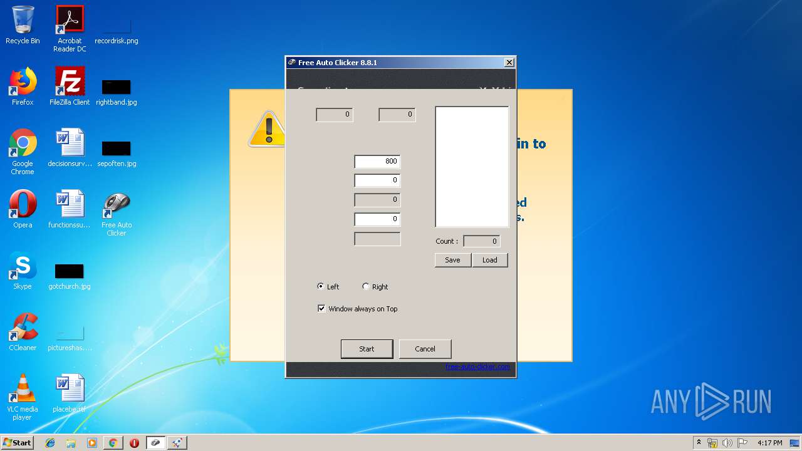802x451 pixels.
Task: Select the functionssu Word document icon
Action: [x=70, y=209]
